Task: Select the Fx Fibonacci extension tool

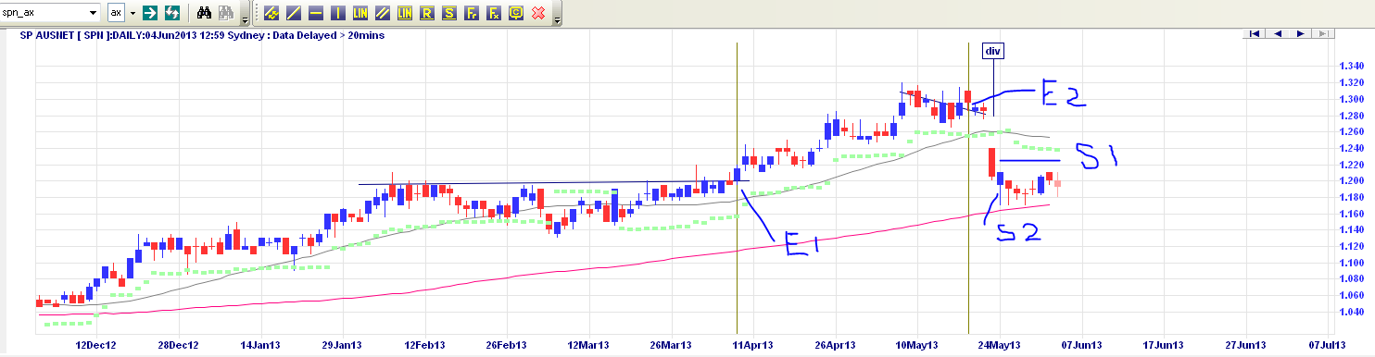Action: point(494,13)
